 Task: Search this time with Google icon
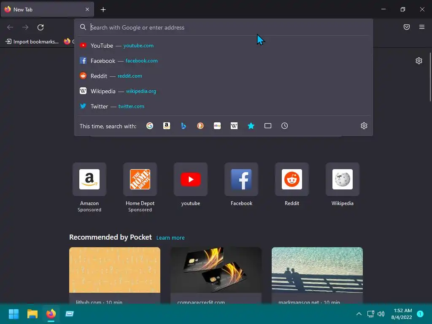(150, 126)
